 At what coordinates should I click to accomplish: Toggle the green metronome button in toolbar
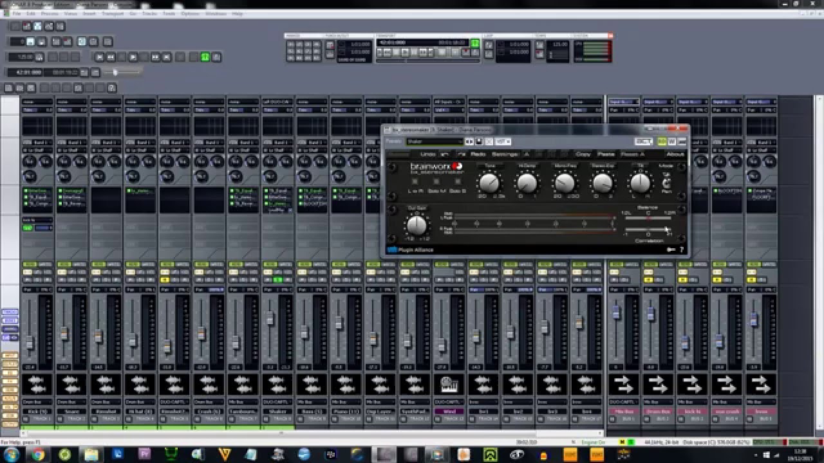[205, 57]
